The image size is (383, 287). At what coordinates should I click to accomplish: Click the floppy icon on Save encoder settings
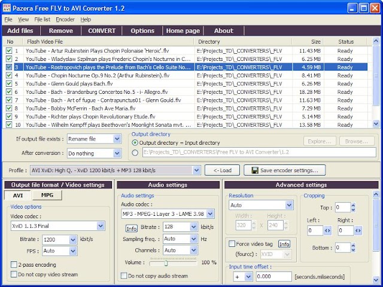[255, 170]
